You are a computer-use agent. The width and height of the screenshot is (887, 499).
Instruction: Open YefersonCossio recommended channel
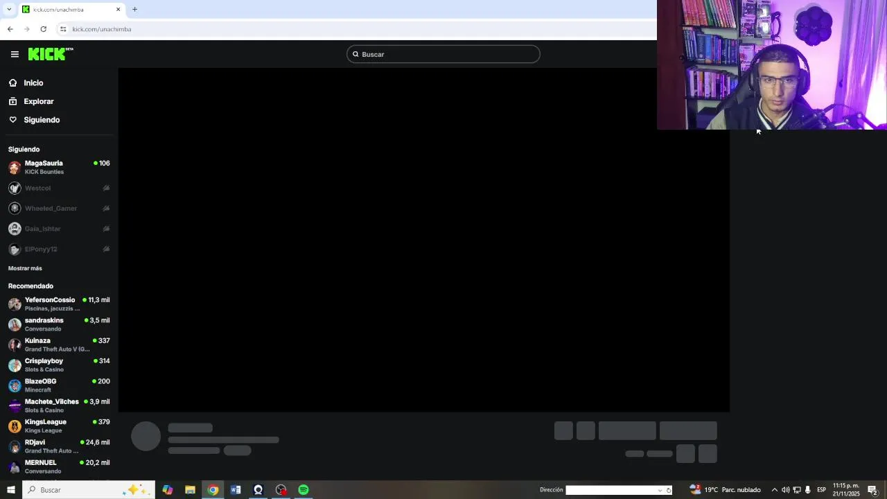coord(59,304)
